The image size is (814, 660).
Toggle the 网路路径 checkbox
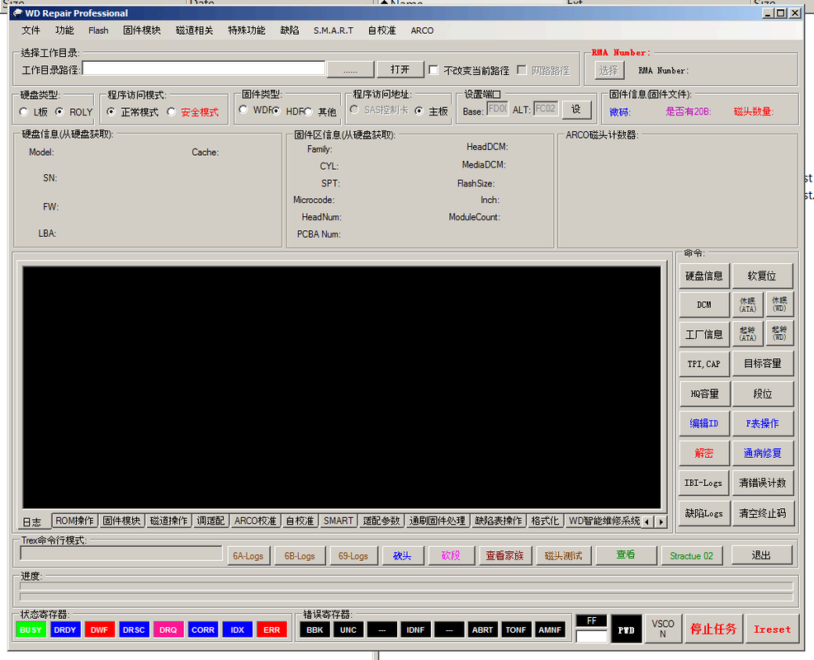pos(523,70)
